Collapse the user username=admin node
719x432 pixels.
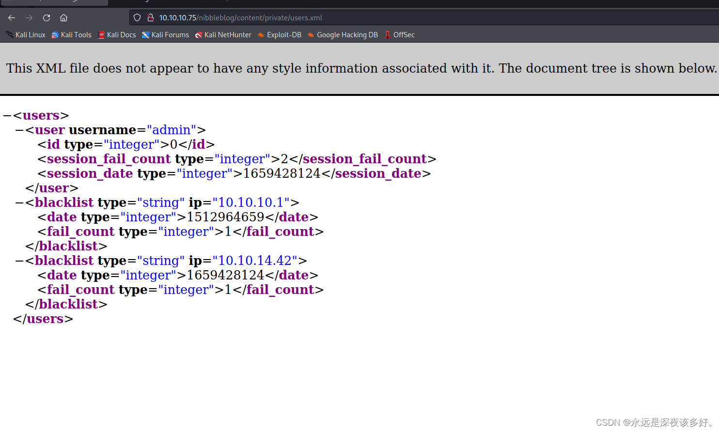pos(19,130)
